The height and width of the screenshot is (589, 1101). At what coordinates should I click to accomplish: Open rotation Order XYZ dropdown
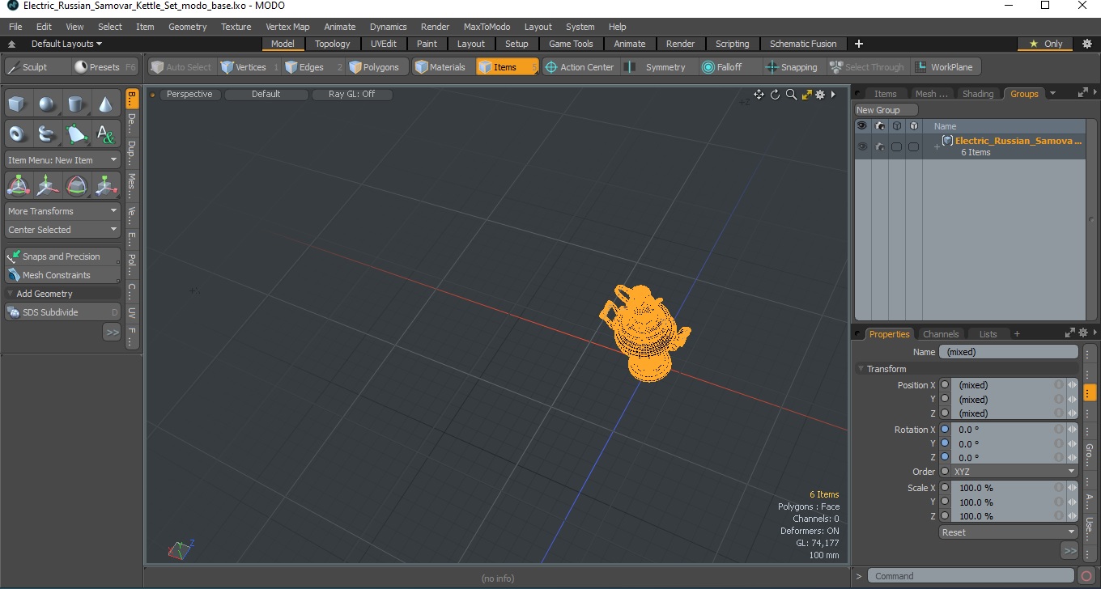[x=1015, y=472]
